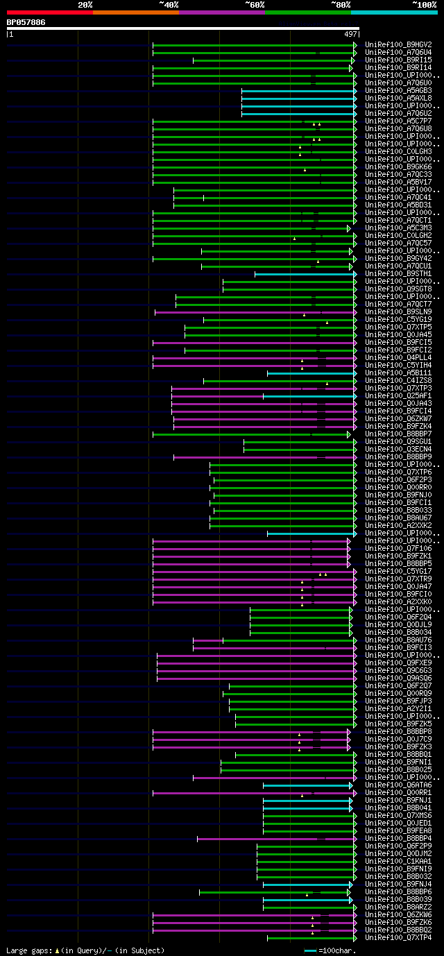The width and height of the screenshot is (444, 956).
Task: Open hit UniRef100_A7Q6U4
Action: (x=398, y=52)
